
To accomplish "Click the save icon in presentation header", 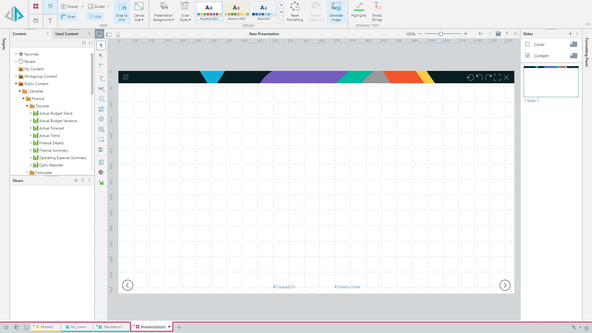I will click(498, 34).
